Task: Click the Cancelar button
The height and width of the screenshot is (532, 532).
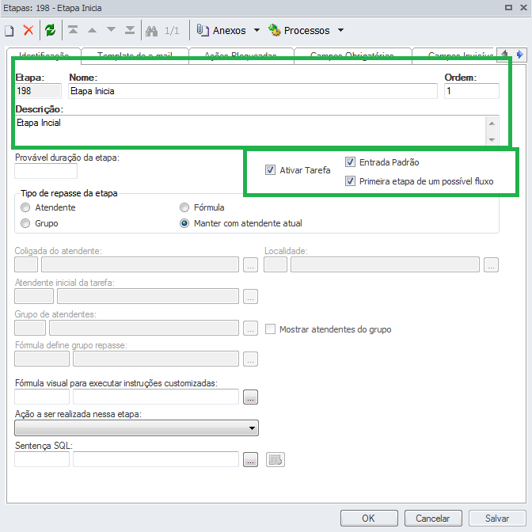Action: click(x=433, y=518)
